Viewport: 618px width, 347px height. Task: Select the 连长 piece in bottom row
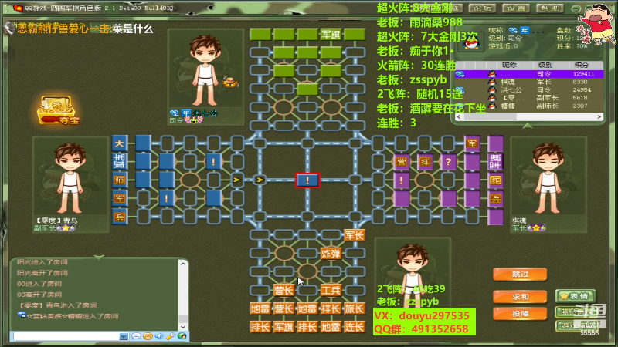tap(355, 327)
